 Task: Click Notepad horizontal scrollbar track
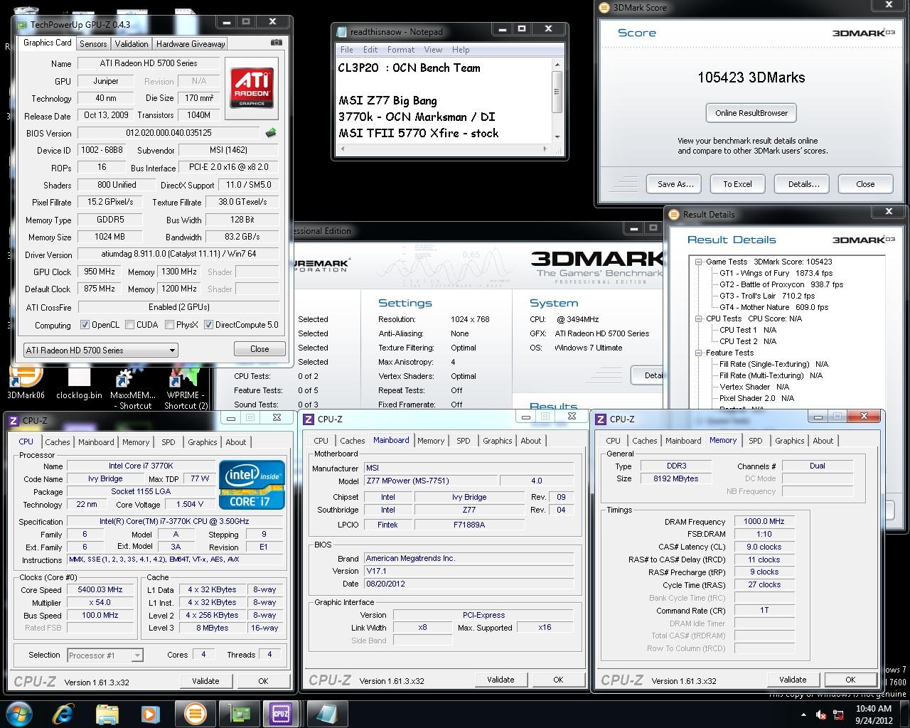click(444, 149)
